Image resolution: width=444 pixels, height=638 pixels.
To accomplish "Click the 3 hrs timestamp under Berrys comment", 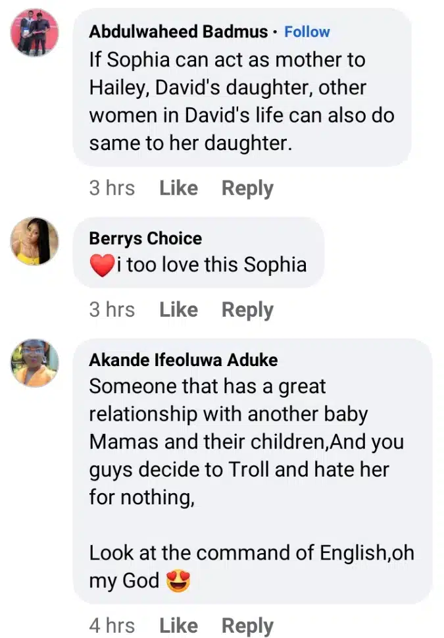I will [112, 310].
